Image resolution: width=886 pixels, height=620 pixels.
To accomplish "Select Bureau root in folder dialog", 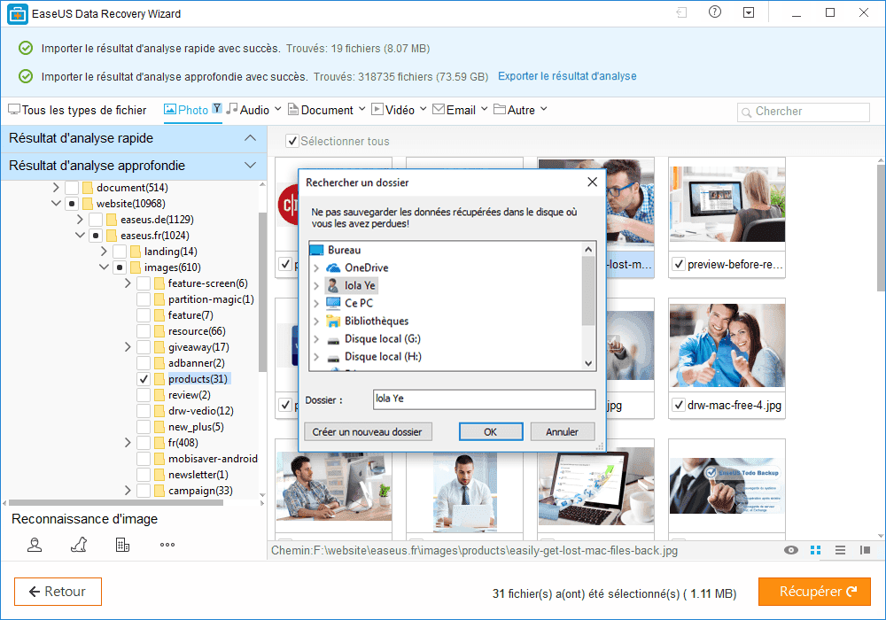I will (x=344, y=250).
